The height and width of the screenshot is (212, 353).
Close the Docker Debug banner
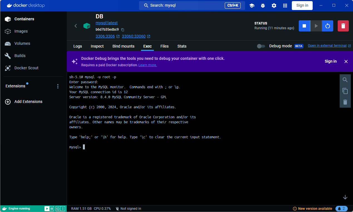tap(346, 61)
